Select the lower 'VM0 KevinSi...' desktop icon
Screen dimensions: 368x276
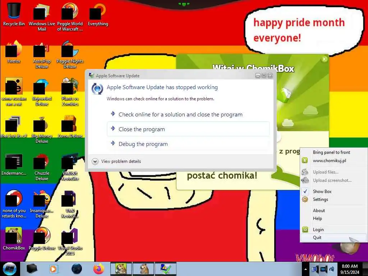pyautogui.click(x=70, y=204)
